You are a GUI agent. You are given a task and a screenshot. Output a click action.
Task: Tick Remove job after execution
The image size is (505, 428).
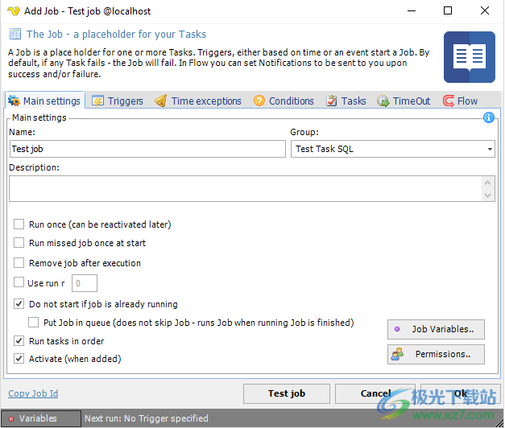click(19, 262)
